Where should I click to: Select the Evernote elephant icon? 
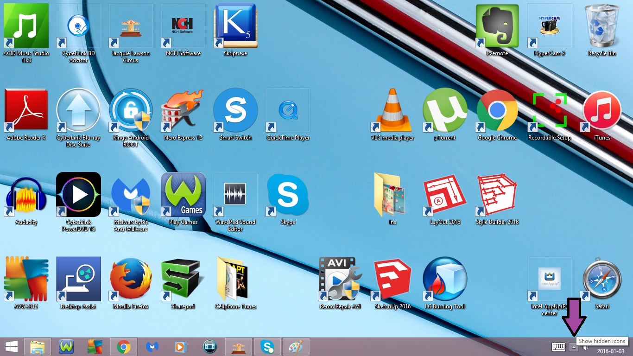[497, 26]
